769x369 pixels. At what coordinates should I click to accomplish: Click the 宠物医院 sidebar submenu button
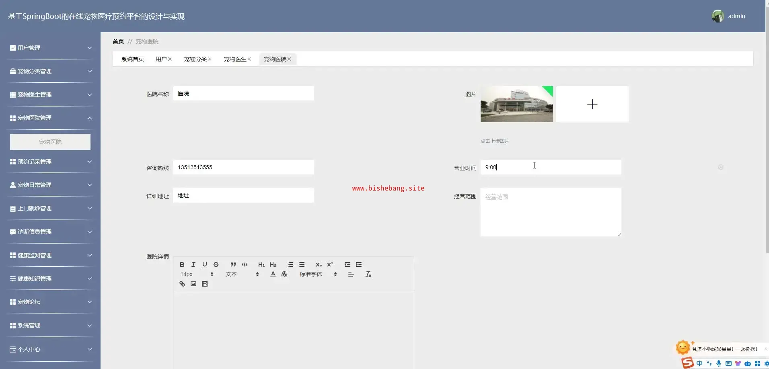pyautogui.click(x=50, y=142)
